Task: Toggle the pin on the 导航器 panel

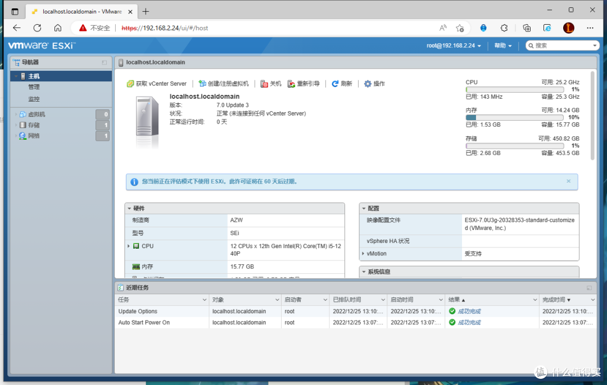Action: pyautogui.click(x=103, y=62)
